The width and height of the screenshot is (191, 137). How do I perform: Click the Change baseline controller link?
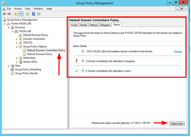click(178, 51)
